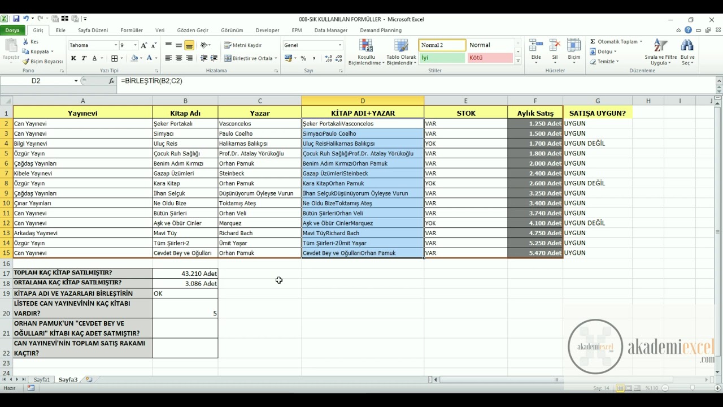Click Otomatik Toplam autosum button
This screenshot has height=407, width=723.
[616, 42]
